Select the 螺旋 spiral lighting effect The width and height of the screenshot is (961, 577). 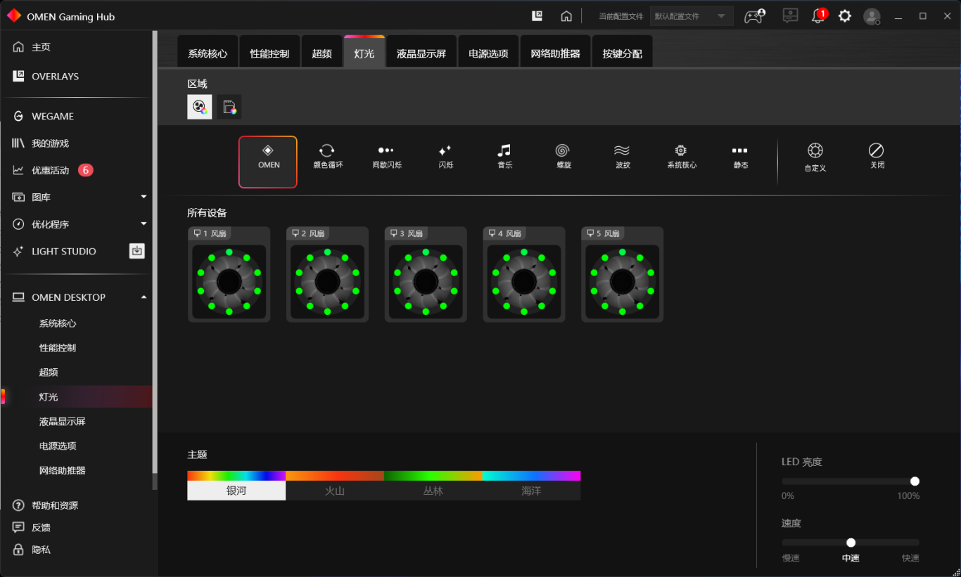[x=562, y=157]
